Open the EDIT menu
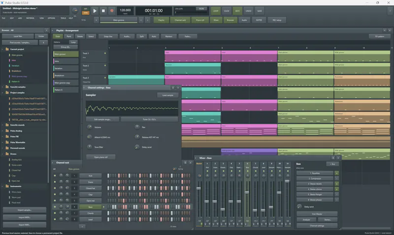The height and width of the screenshot is (235, 394). click(x=12, y=18)
